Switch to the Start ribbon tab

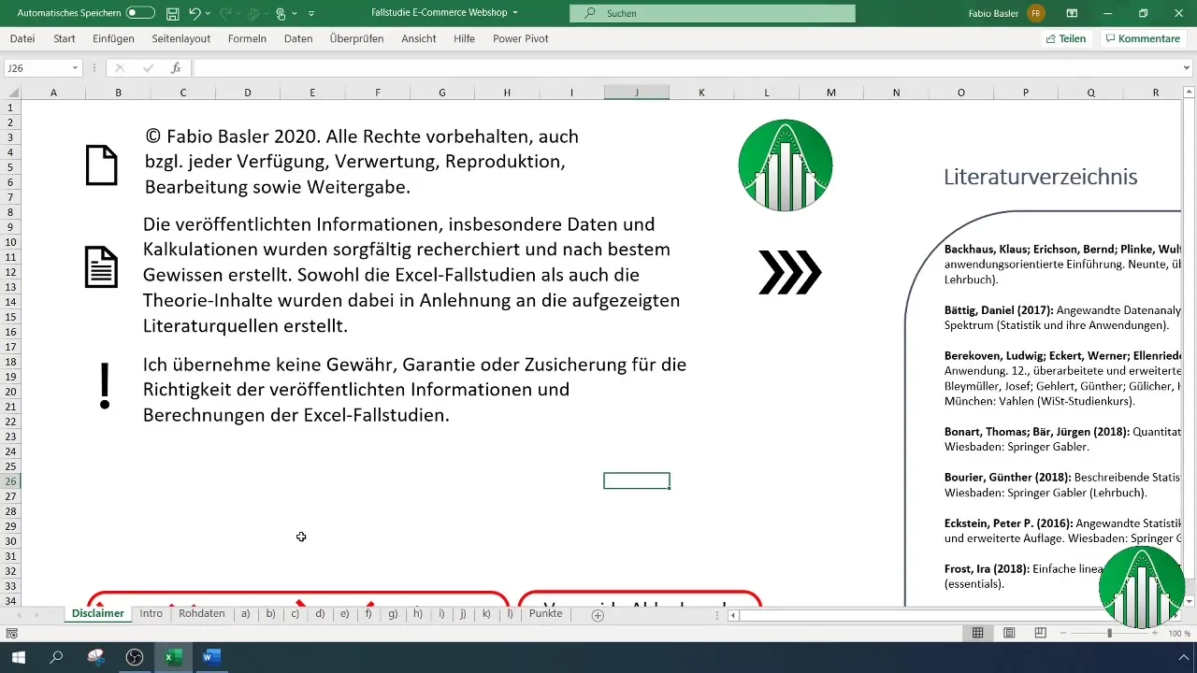coord(65,38)
